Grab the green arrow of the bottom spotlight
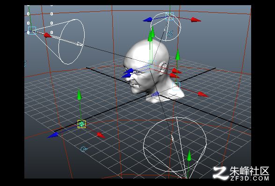This screenshot has width=275, height=186. click(x=189, y=155)
